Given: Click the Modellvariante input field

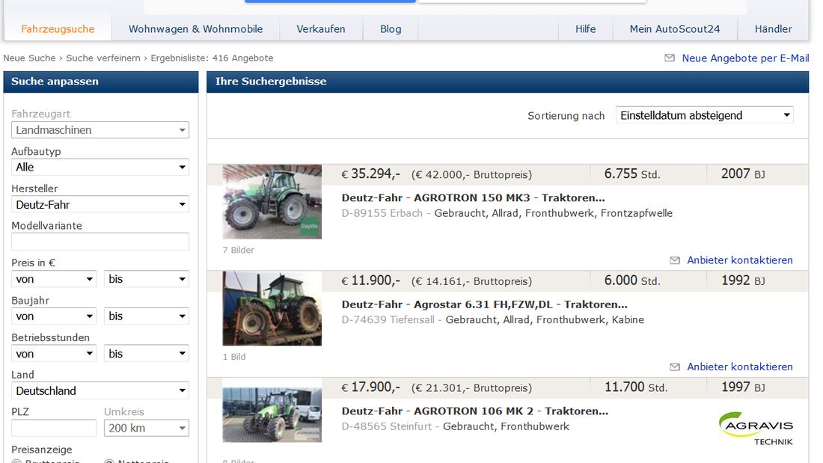Looking at the screenshot, I should tap(100, 242).
